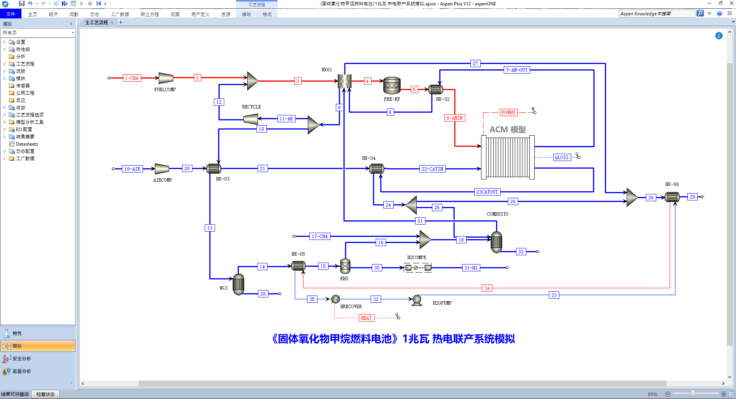This screenshot has width=736, height=399.
Task: Switch to the 经济 ribbon tab
Action: pyautogui.click(x=53, y=14)
